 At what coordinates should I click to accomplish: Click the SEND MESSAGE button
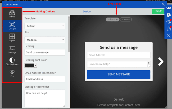119,75
